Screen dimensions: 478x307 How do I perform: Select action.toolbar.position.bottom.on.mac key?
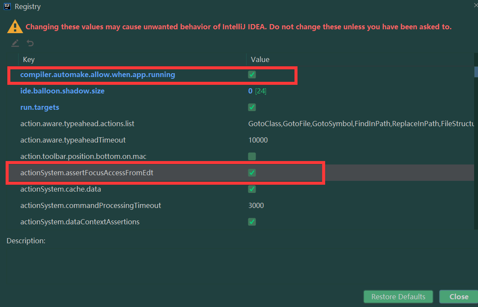pos(83,156)
